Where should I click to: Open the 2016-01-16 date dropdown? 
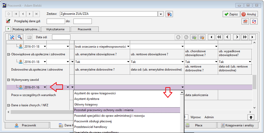(45, 87)
